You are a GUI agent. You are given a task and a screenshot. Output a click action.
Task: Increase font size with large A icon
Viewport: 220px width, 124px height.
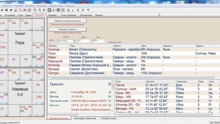coord(68,10)
